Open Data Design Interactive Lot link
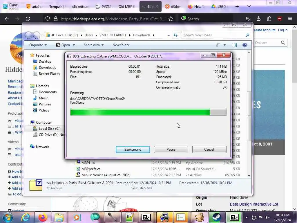 [254, 204]
